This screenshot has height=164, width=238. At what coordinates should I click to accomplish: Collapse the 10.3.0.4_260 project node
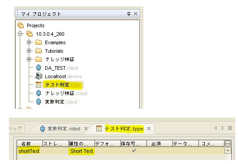point(20,34)
